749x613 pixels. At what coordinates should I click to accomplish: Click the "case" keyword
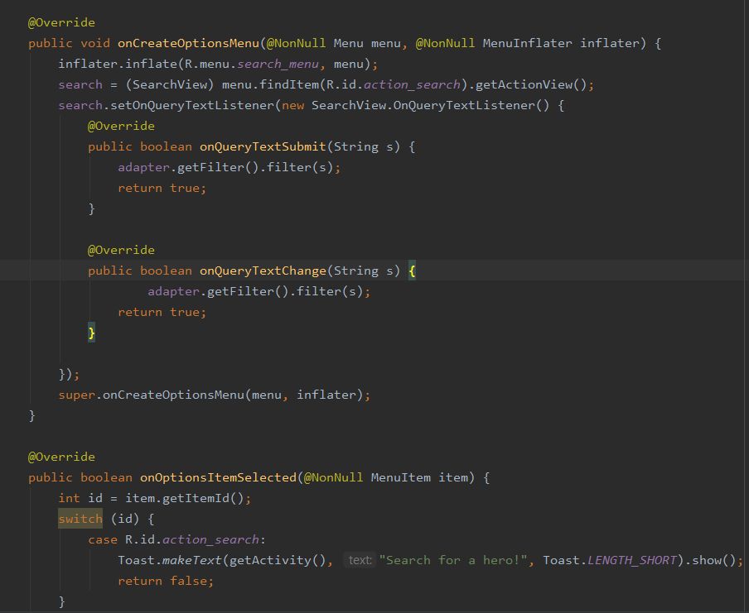click(103, 539)
